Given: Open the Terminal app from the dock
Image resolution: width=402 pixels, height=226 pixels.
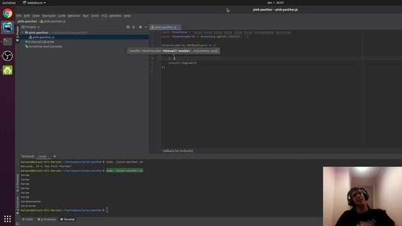Looking at the screenshot, I should (x=8, y=41).
